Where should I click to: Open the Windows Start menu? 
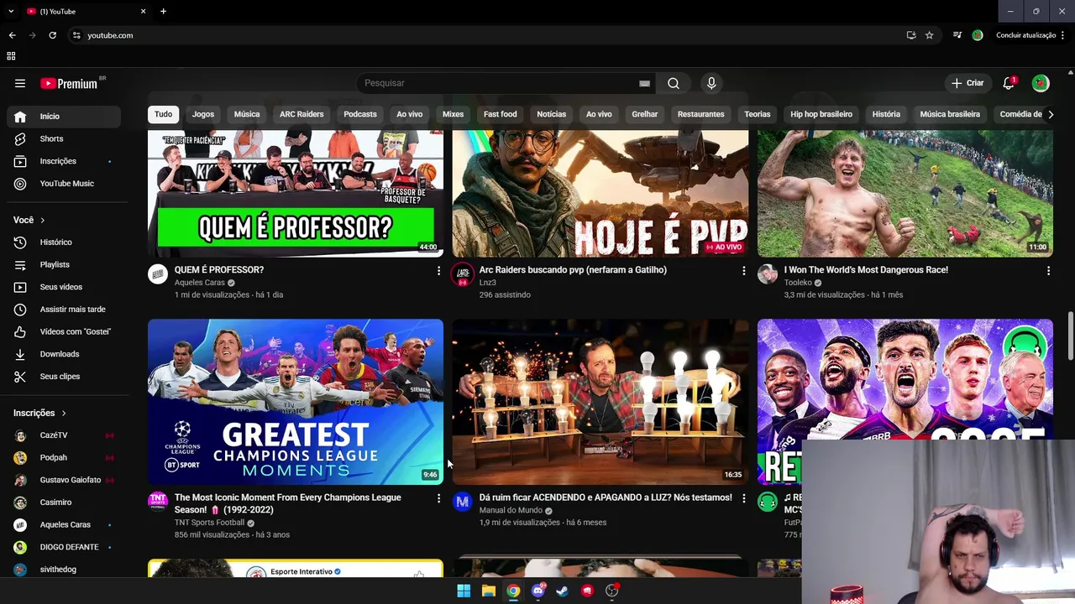(x=464, y=591)
